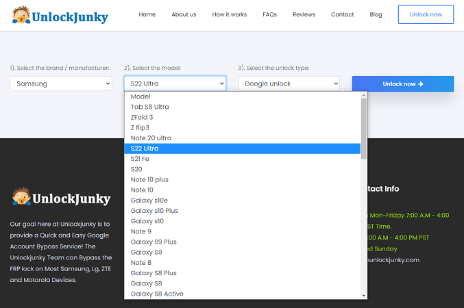The image size is (464, 308).
Task: Click scrollbar up arrow in model list
Action: (364, 95)
